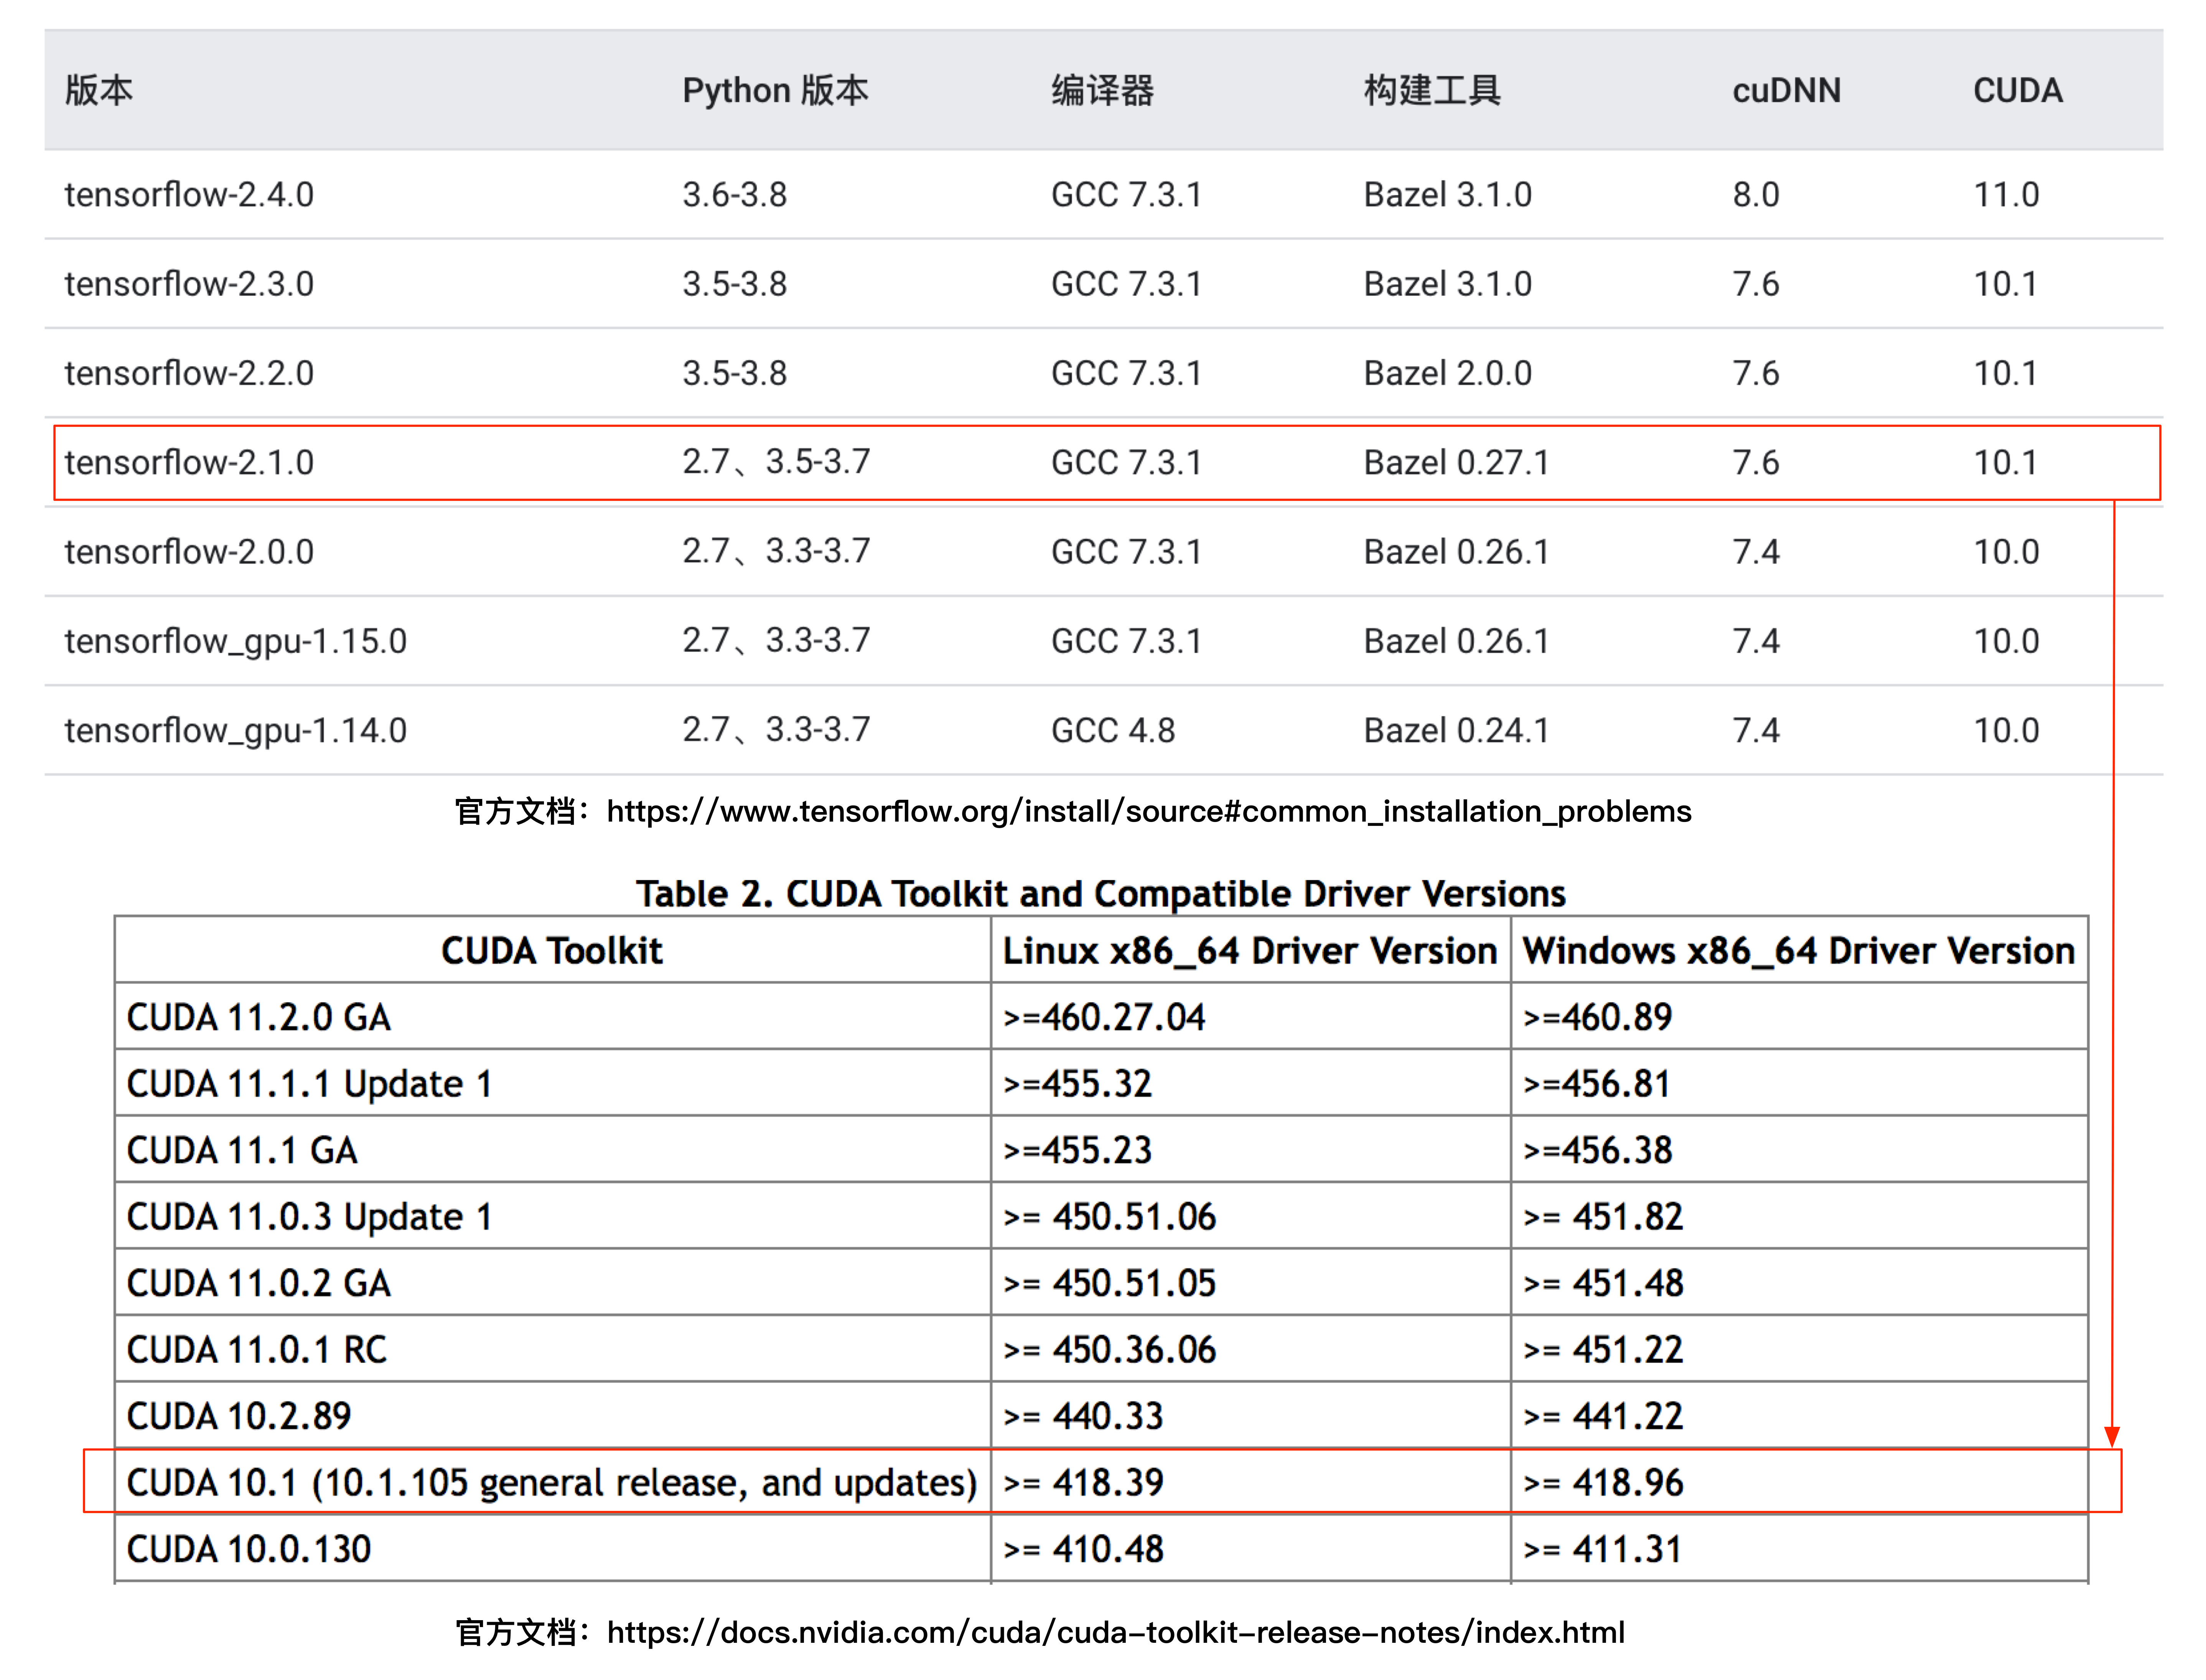Screen dimensions: 2206x1680
Task: Click the >= 418.39 Linux driver cell
Action: tap(1083, 1482)
